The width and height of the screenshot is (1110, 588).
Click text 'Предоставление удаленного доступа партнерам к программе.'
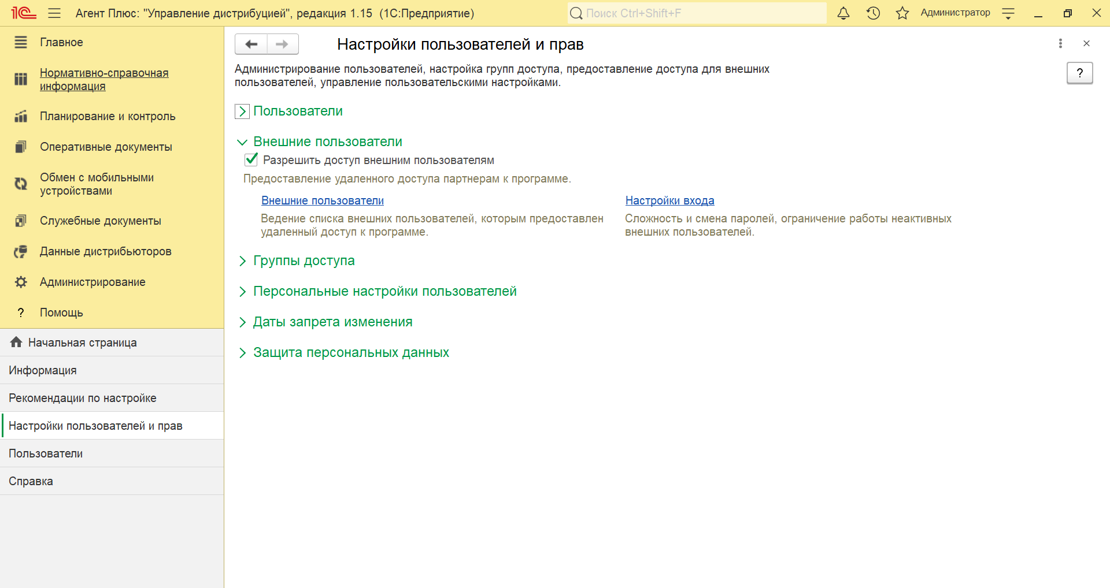407,178
